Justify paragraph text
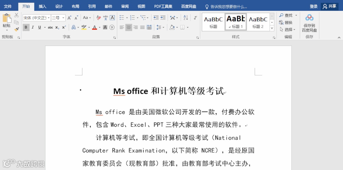The width and height of the screenshot is (343, 170). pos(142,27)
